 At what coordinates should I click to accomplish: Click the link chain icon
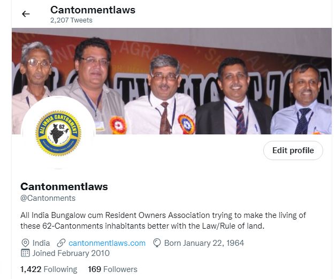click(x=61, y=243)
